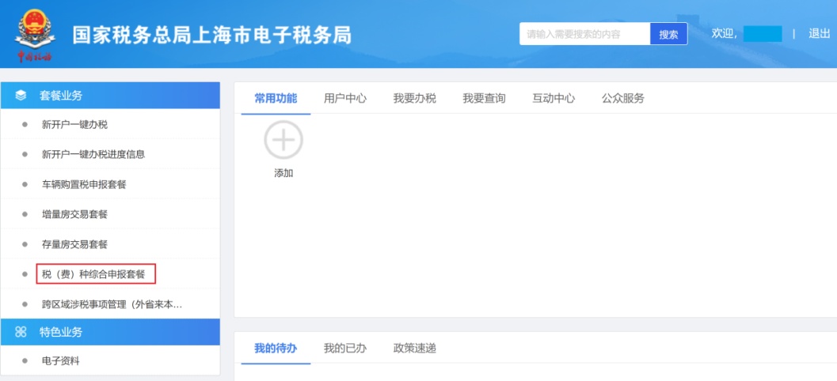
Task: Collapse the 套餐业务 sidebar section
Action: pyautogui.click(x=111, y=96)
